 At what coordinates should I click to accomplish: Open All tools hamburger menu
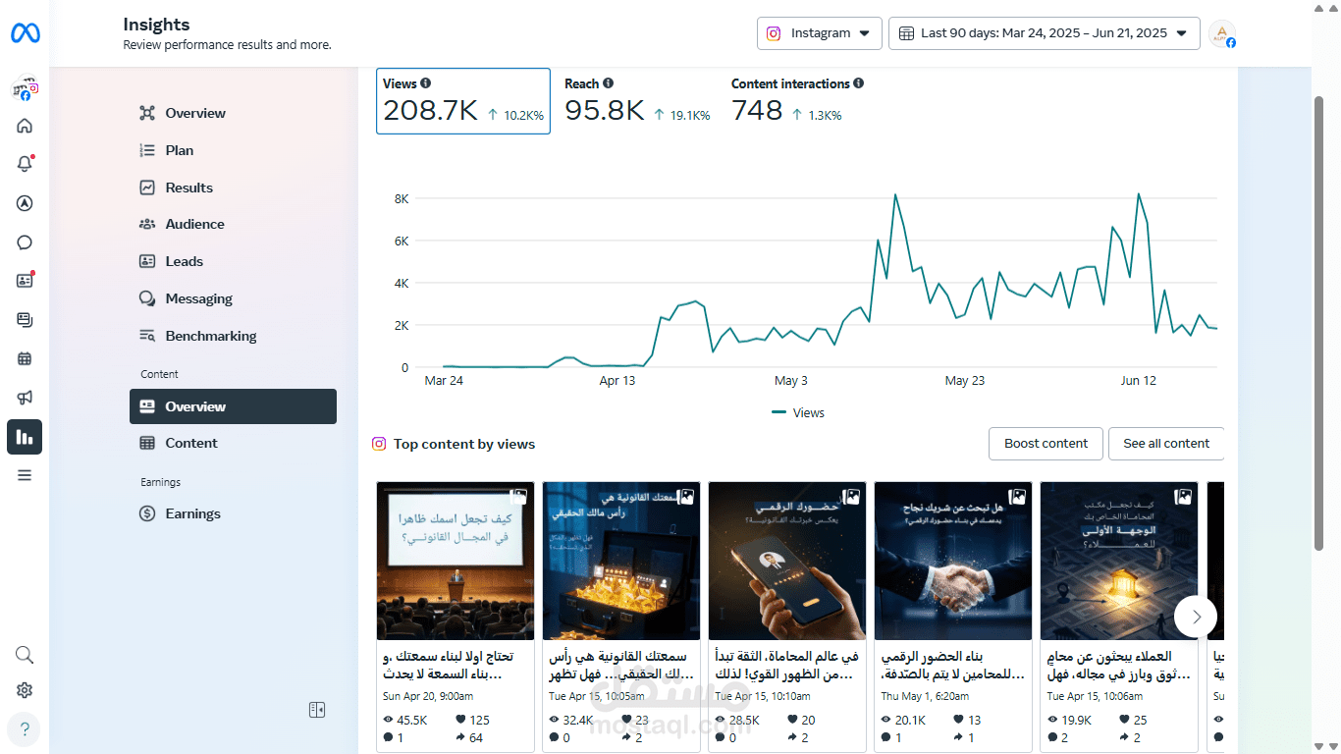25,475
